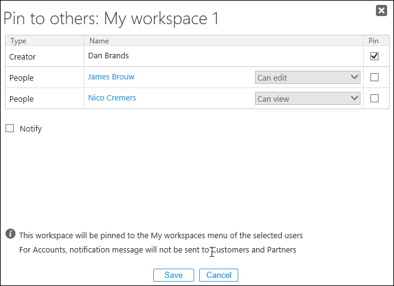The image size is (394, 286).
Task: Select the Nico Cremers name link
Action: pyautogui.click(x=112, y=98)
